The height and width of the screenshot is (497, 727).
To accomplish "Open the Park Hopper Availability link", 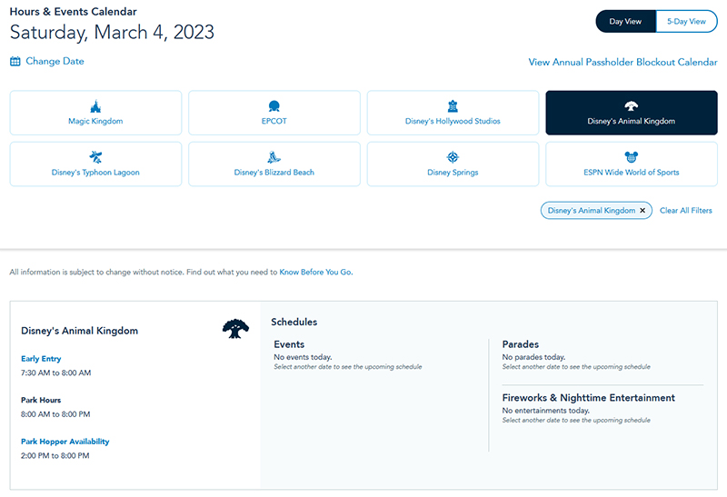I will coord(65,442).
